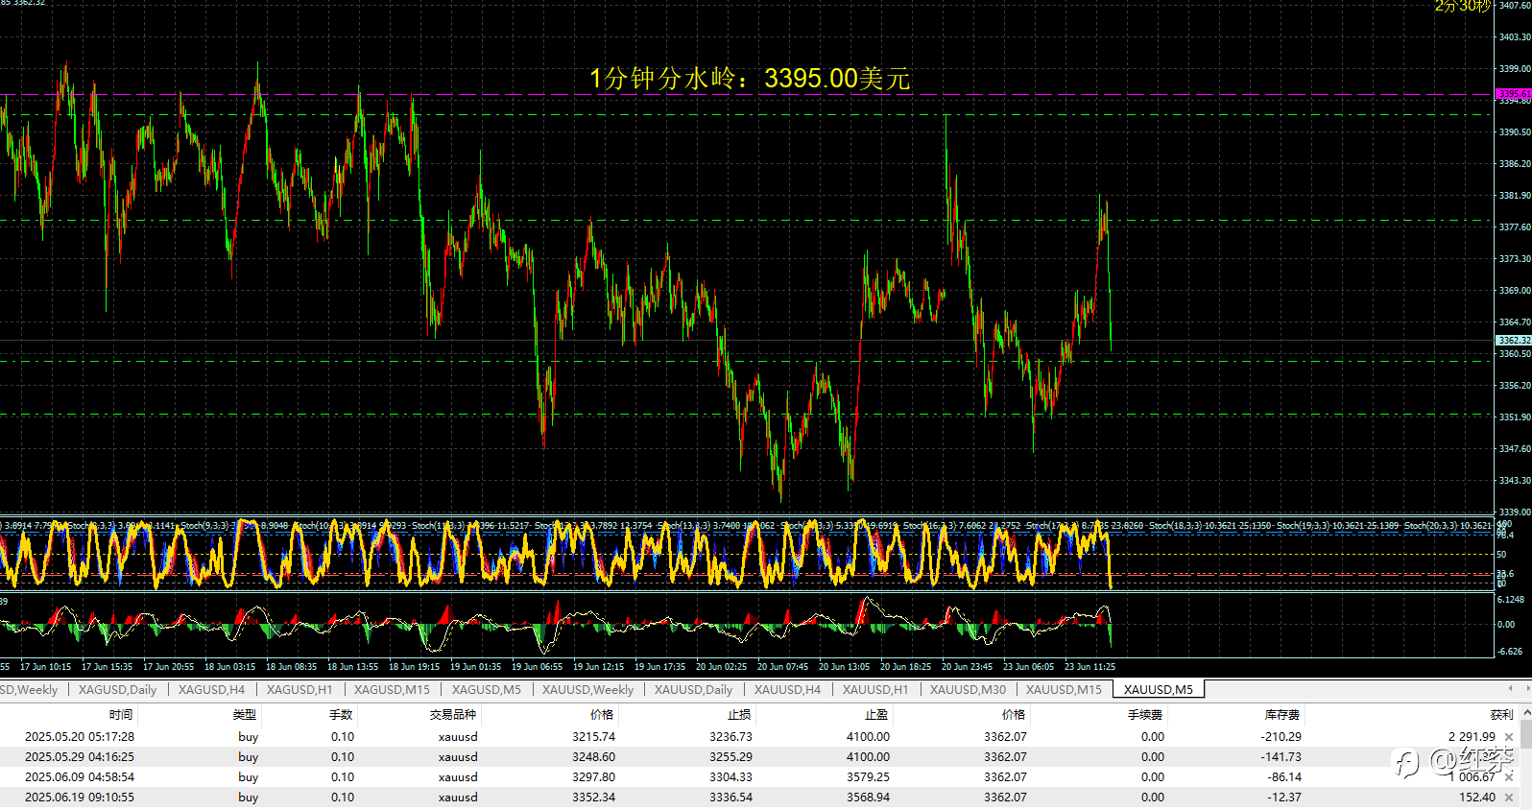Image resolution: width=1532 pixels, height=810 pixels.
Task: Click the order list scroll-up arrow
Action: [x=1526, y=713]
